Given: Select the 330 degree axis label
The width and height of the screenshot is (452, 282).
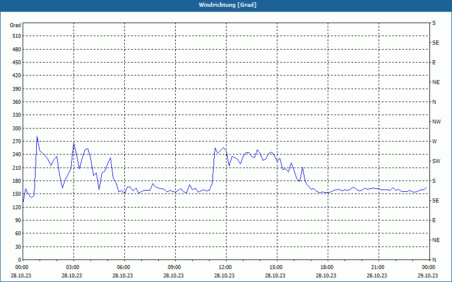Looking at the screenshot, I should pyautogui.click(x=17, y=115).
